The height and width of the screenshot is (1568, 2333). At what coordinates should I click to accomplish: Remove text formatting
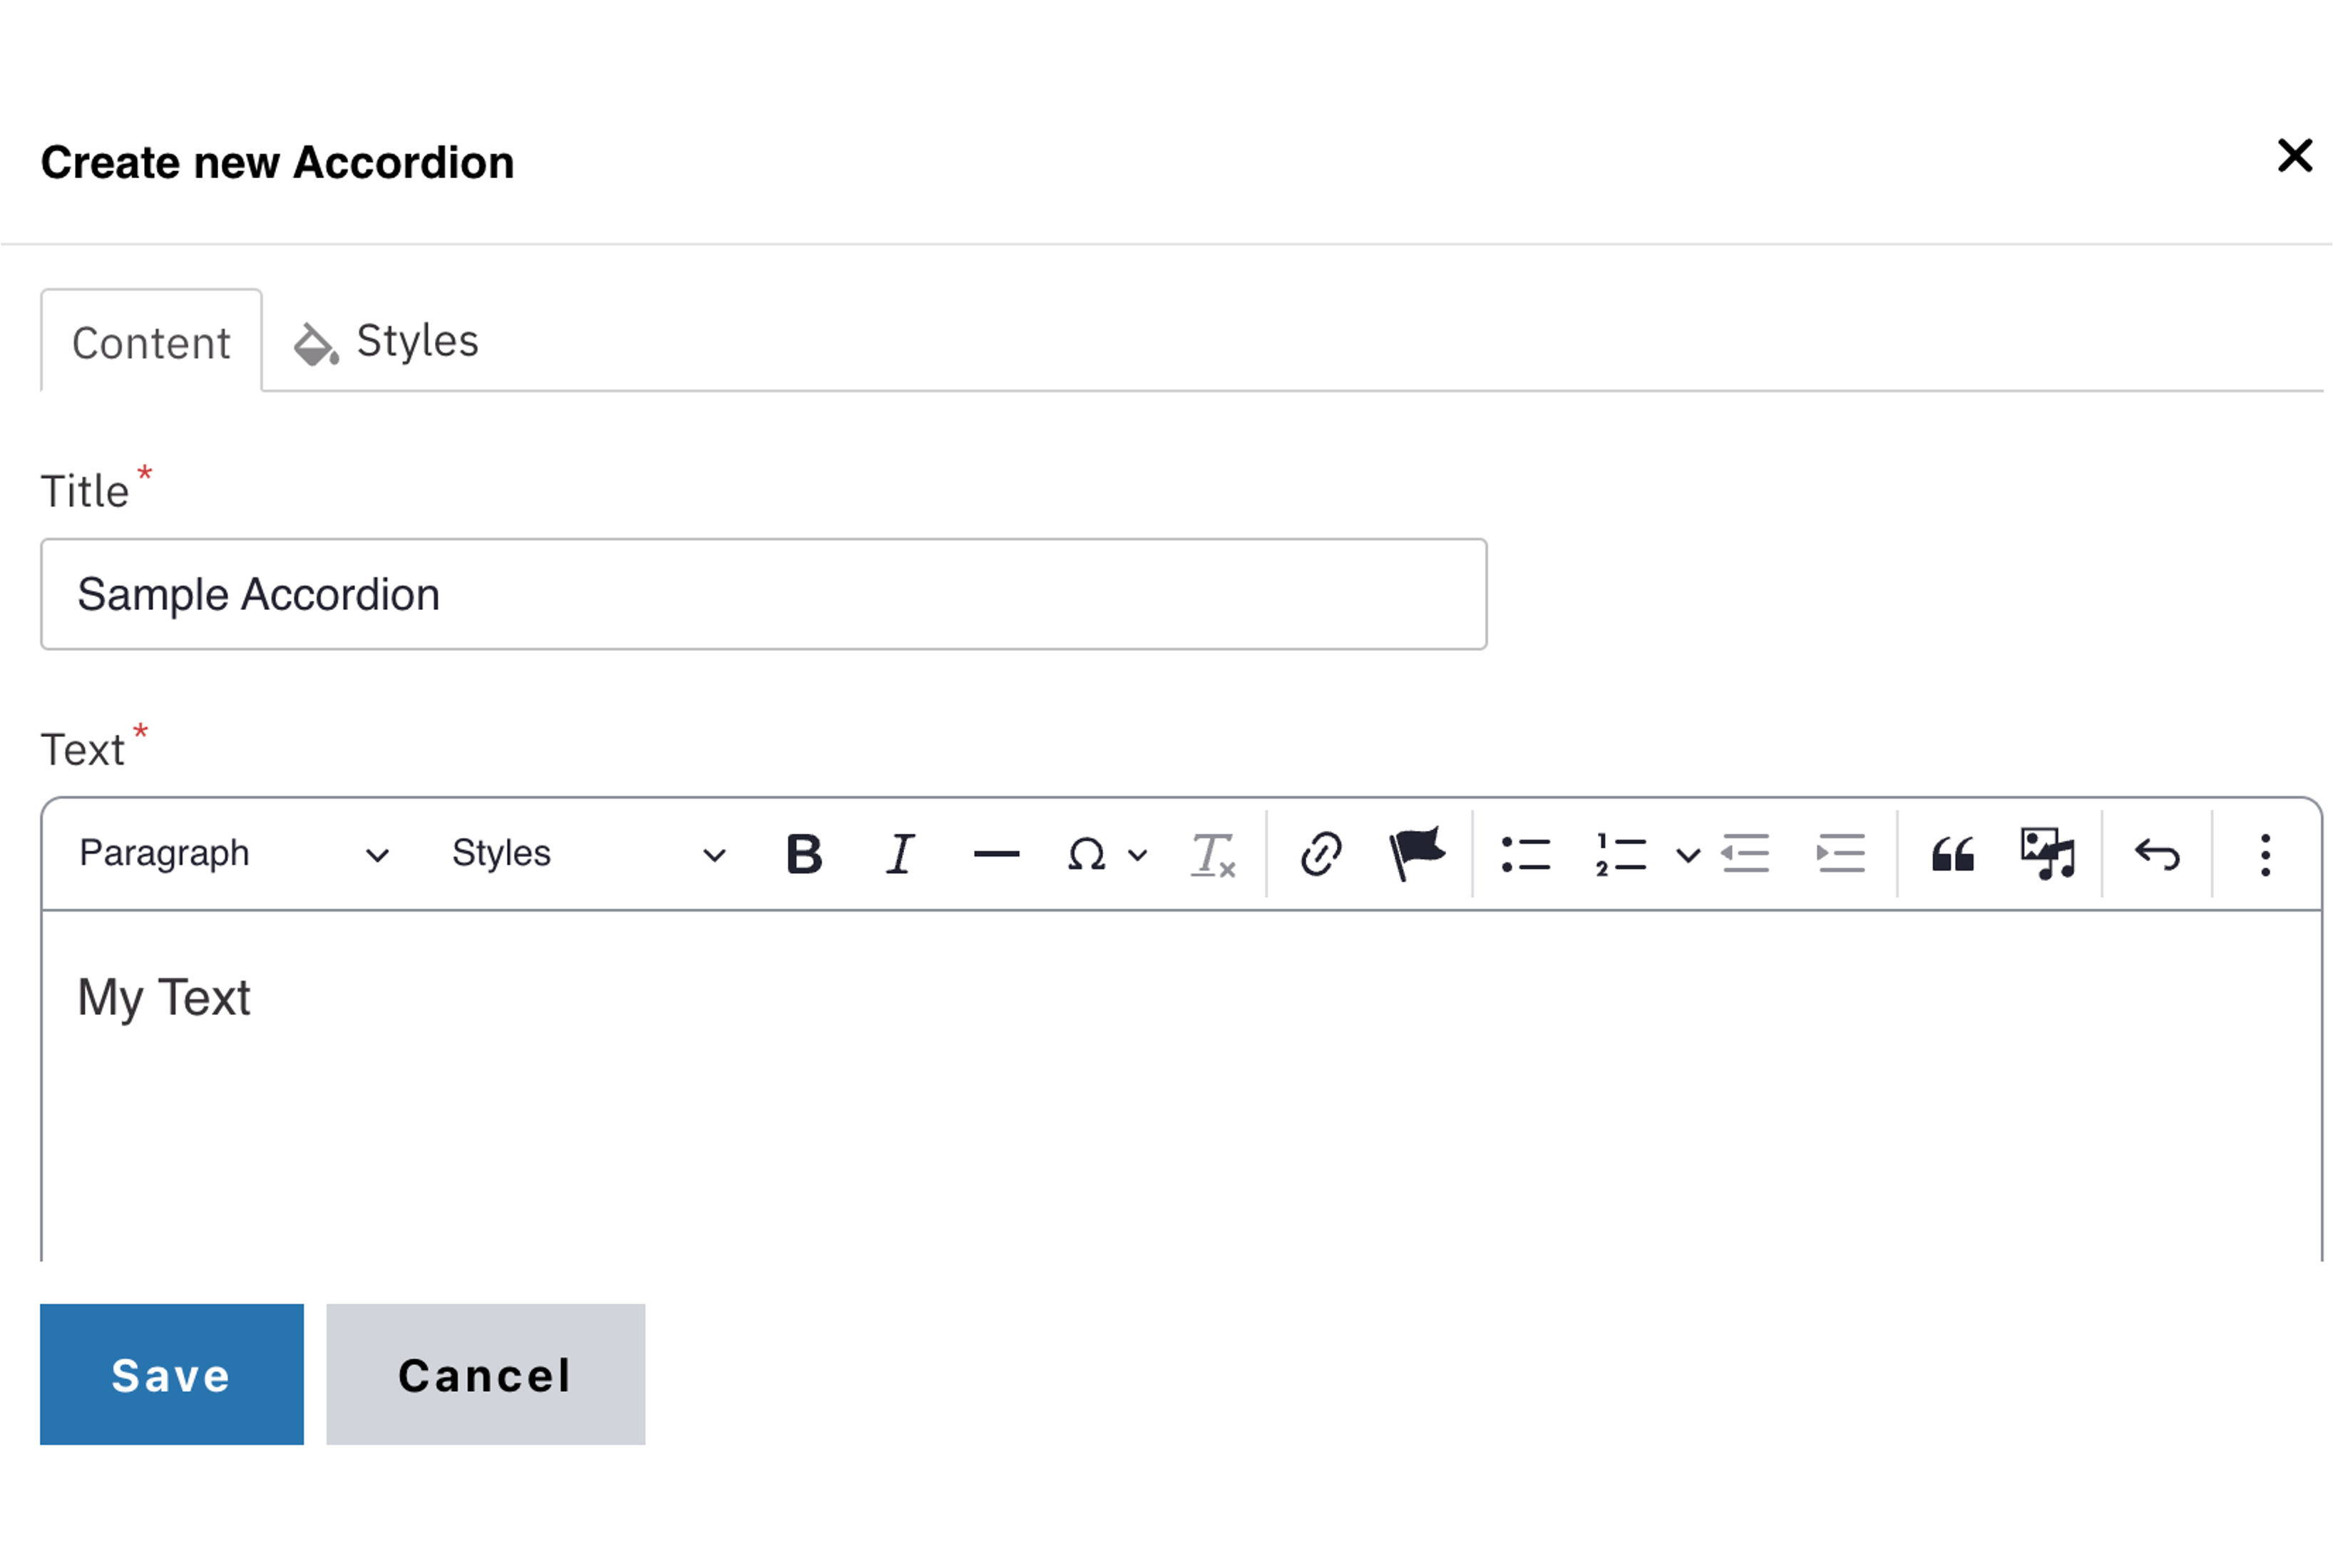[x=1213, y=854]
